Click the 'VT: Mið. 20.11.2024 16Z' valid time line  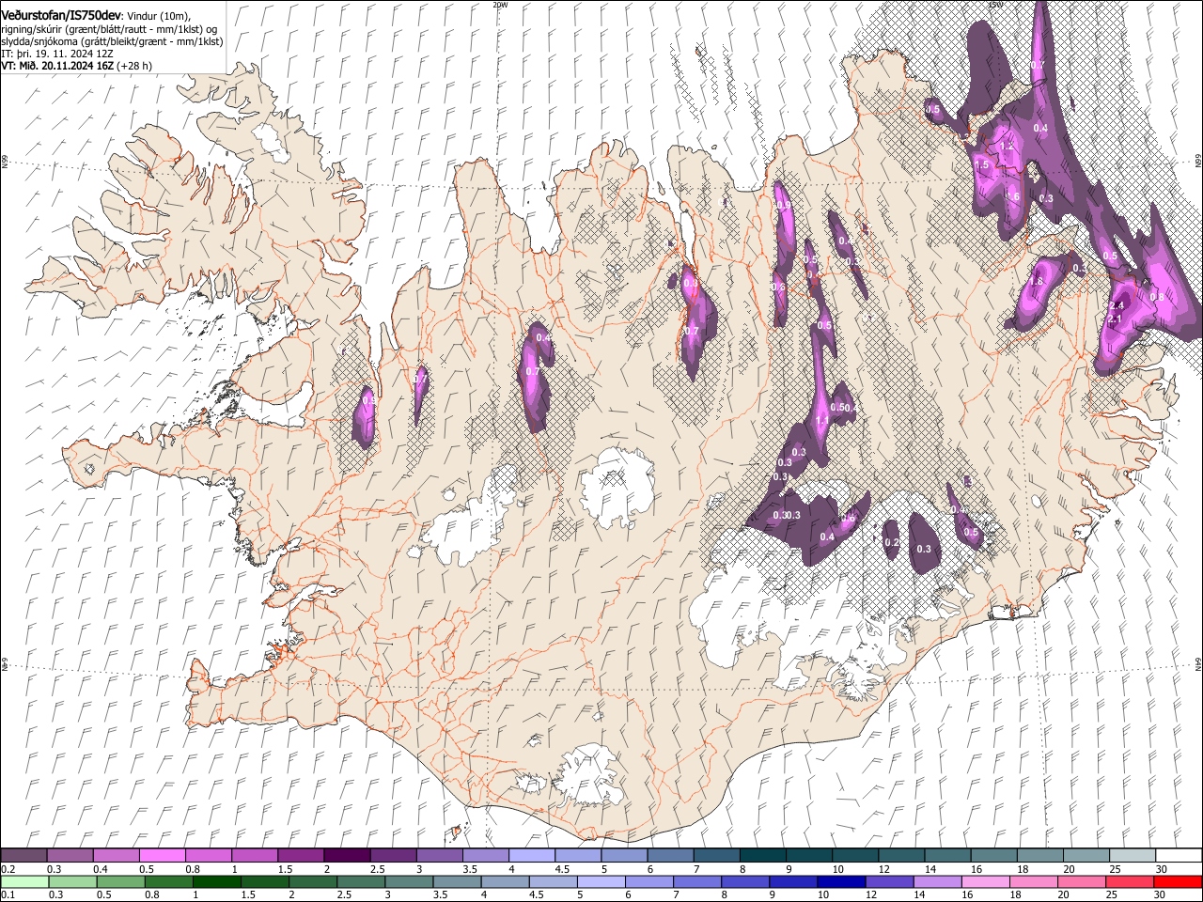pos(57,66)
